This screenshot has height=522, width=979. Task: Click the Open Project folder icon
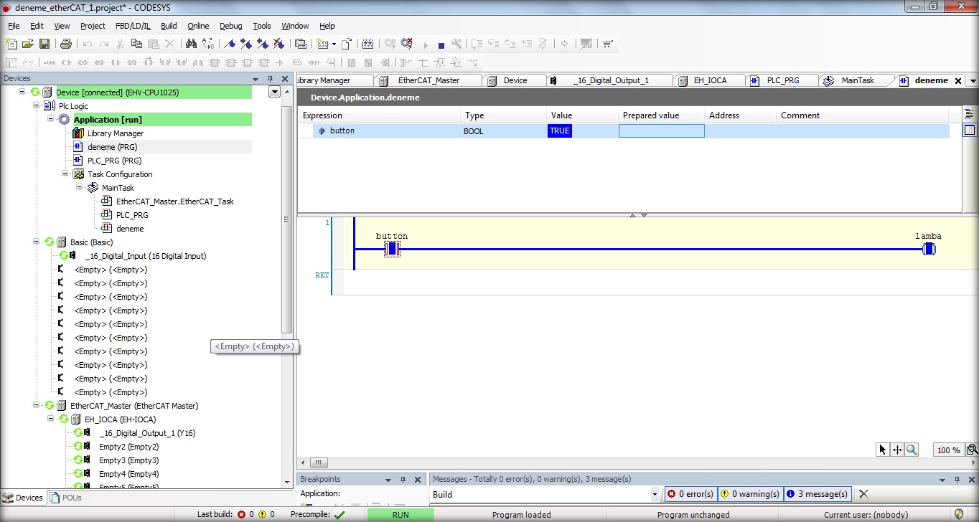pos(28,44)
